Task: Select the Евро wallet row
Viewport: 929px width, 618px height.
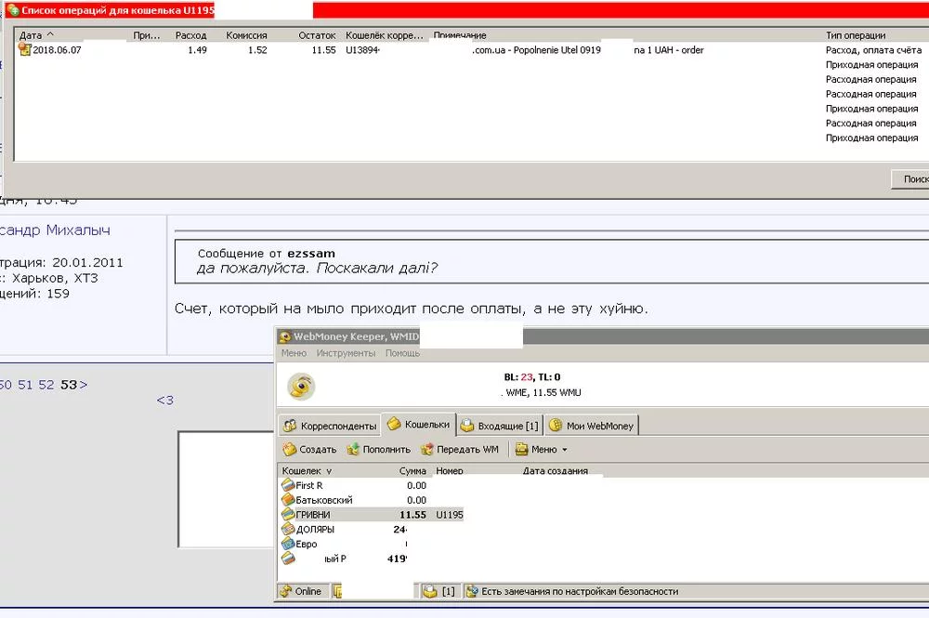Action: pyautogui.click(x=307, y=545)
